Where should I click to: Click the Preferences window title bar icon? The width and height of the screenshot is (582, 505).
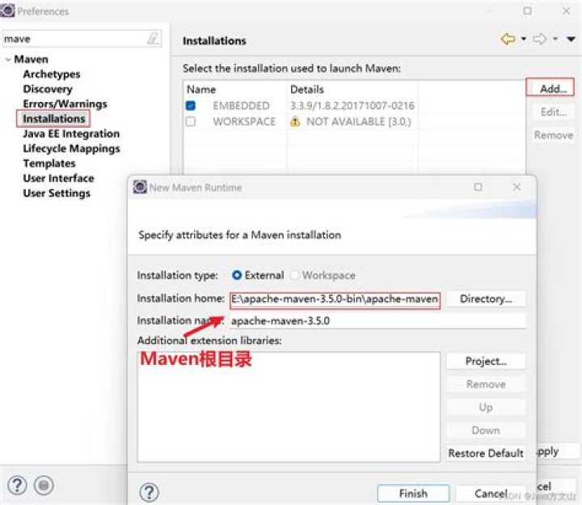click(x=8, y=11)
